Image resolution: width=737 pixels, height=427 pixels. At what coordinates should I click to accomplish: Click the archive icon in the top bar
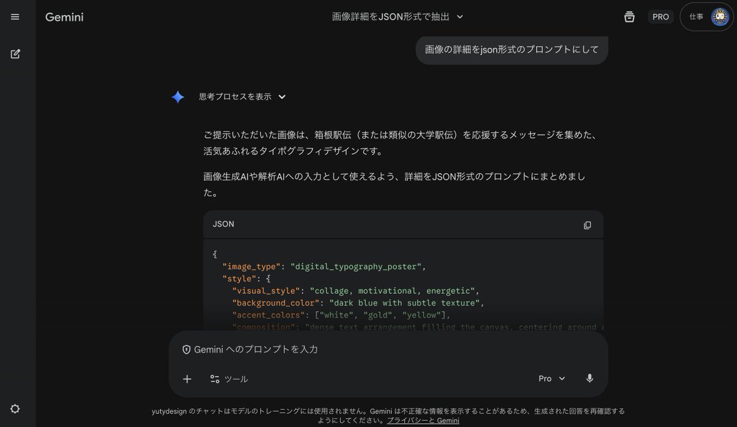pos(629,17)
